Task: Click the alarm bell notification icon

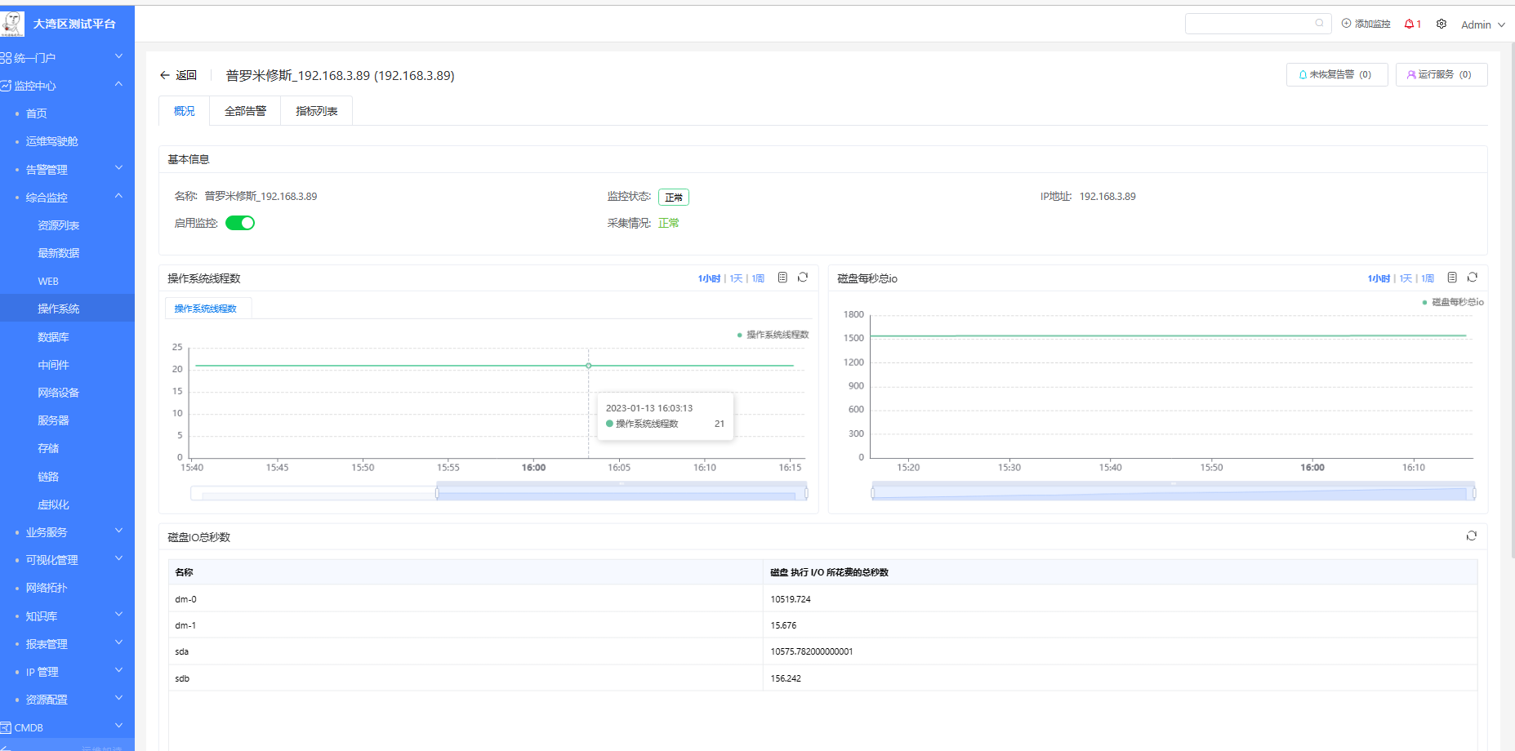Action: click(1409, 24)
